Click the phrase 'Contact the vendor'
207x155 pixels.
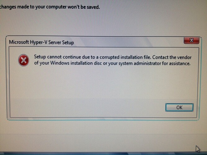pos(172,57)
